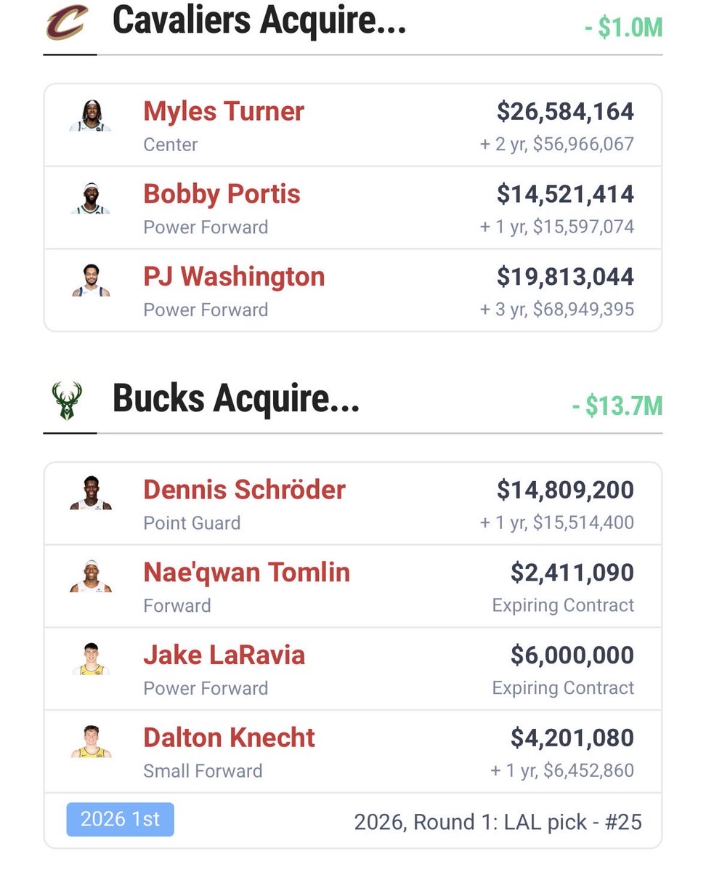Open the Dalton Knecht player link
The image size is (706, 872).
pyautogui.click(x=229, y=738)
